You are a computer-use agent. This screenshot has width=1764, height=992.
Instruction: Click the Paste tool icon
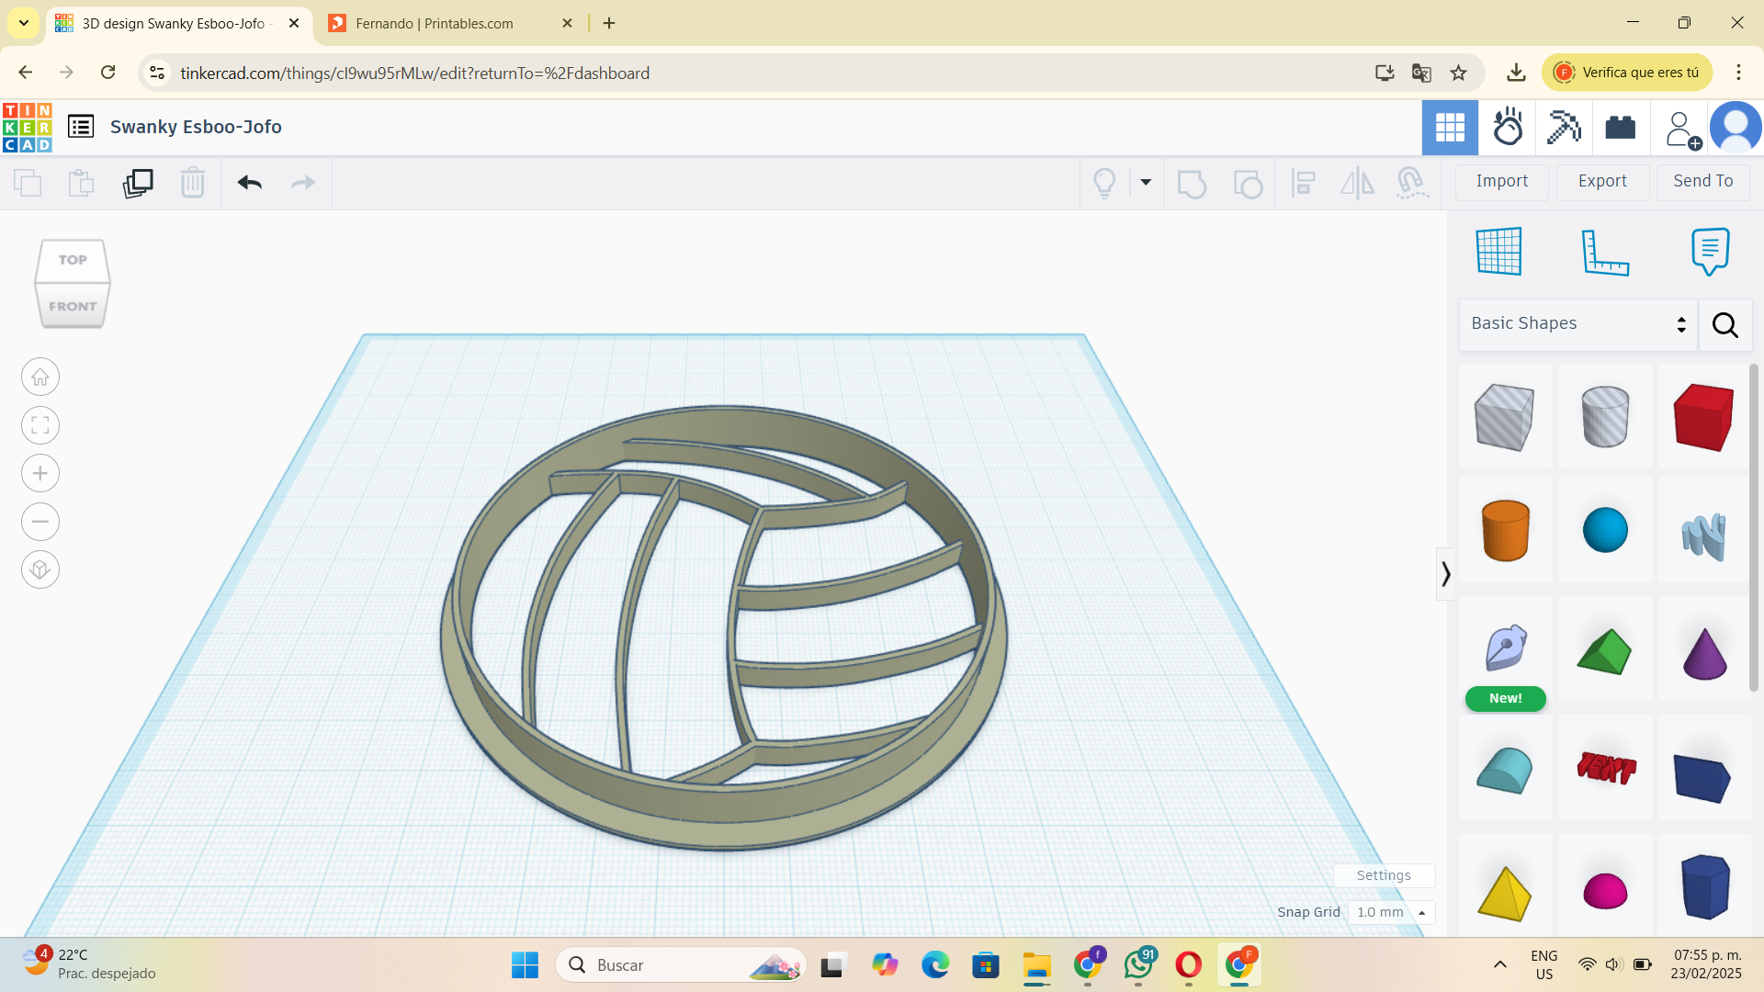pos(81,183)
